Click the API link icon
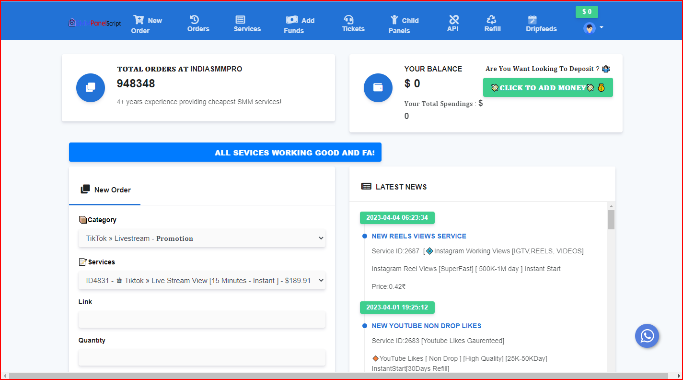683x380 pixels. point(453,20)
